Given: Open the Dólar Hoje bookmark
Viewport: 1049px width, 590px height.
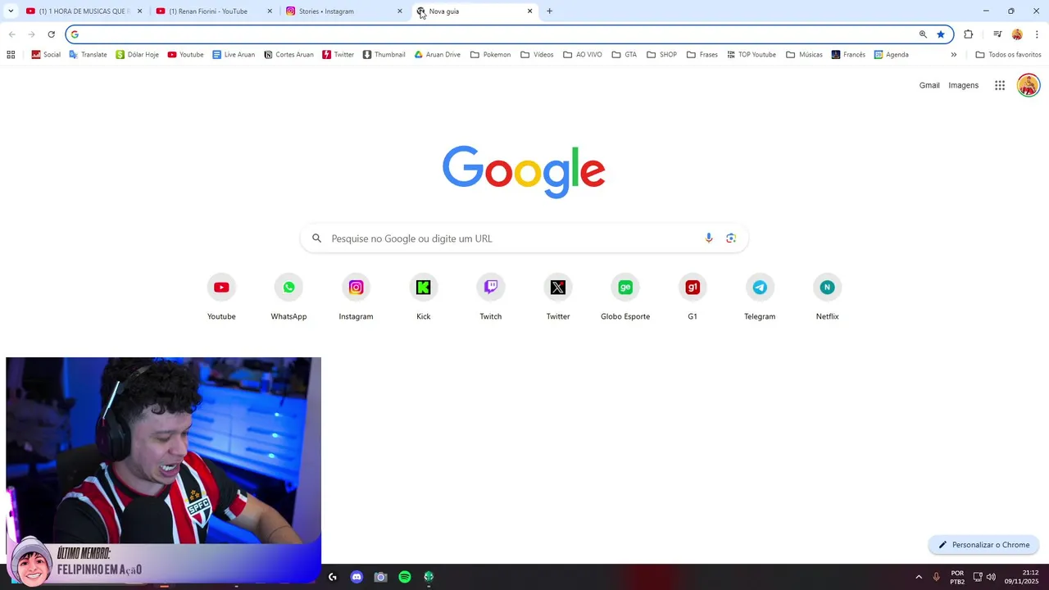Looking at the screenshot, I should (137, 55).
